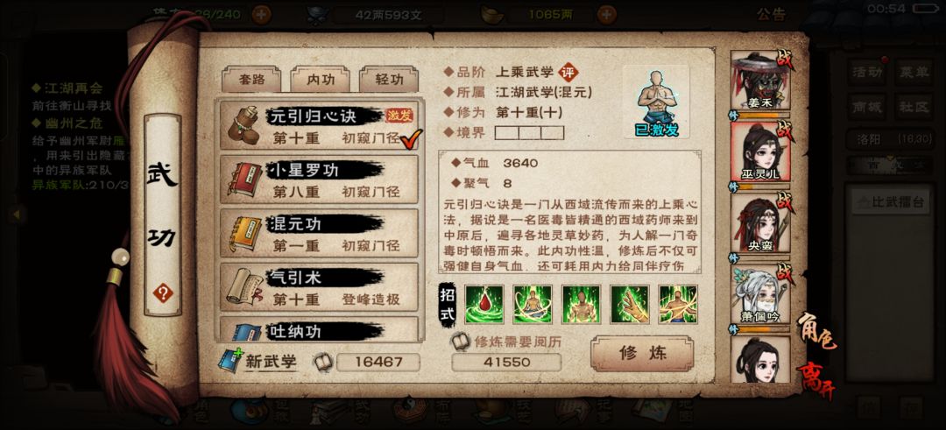Select 萧佩吟 character portrait

coord(760,295)
